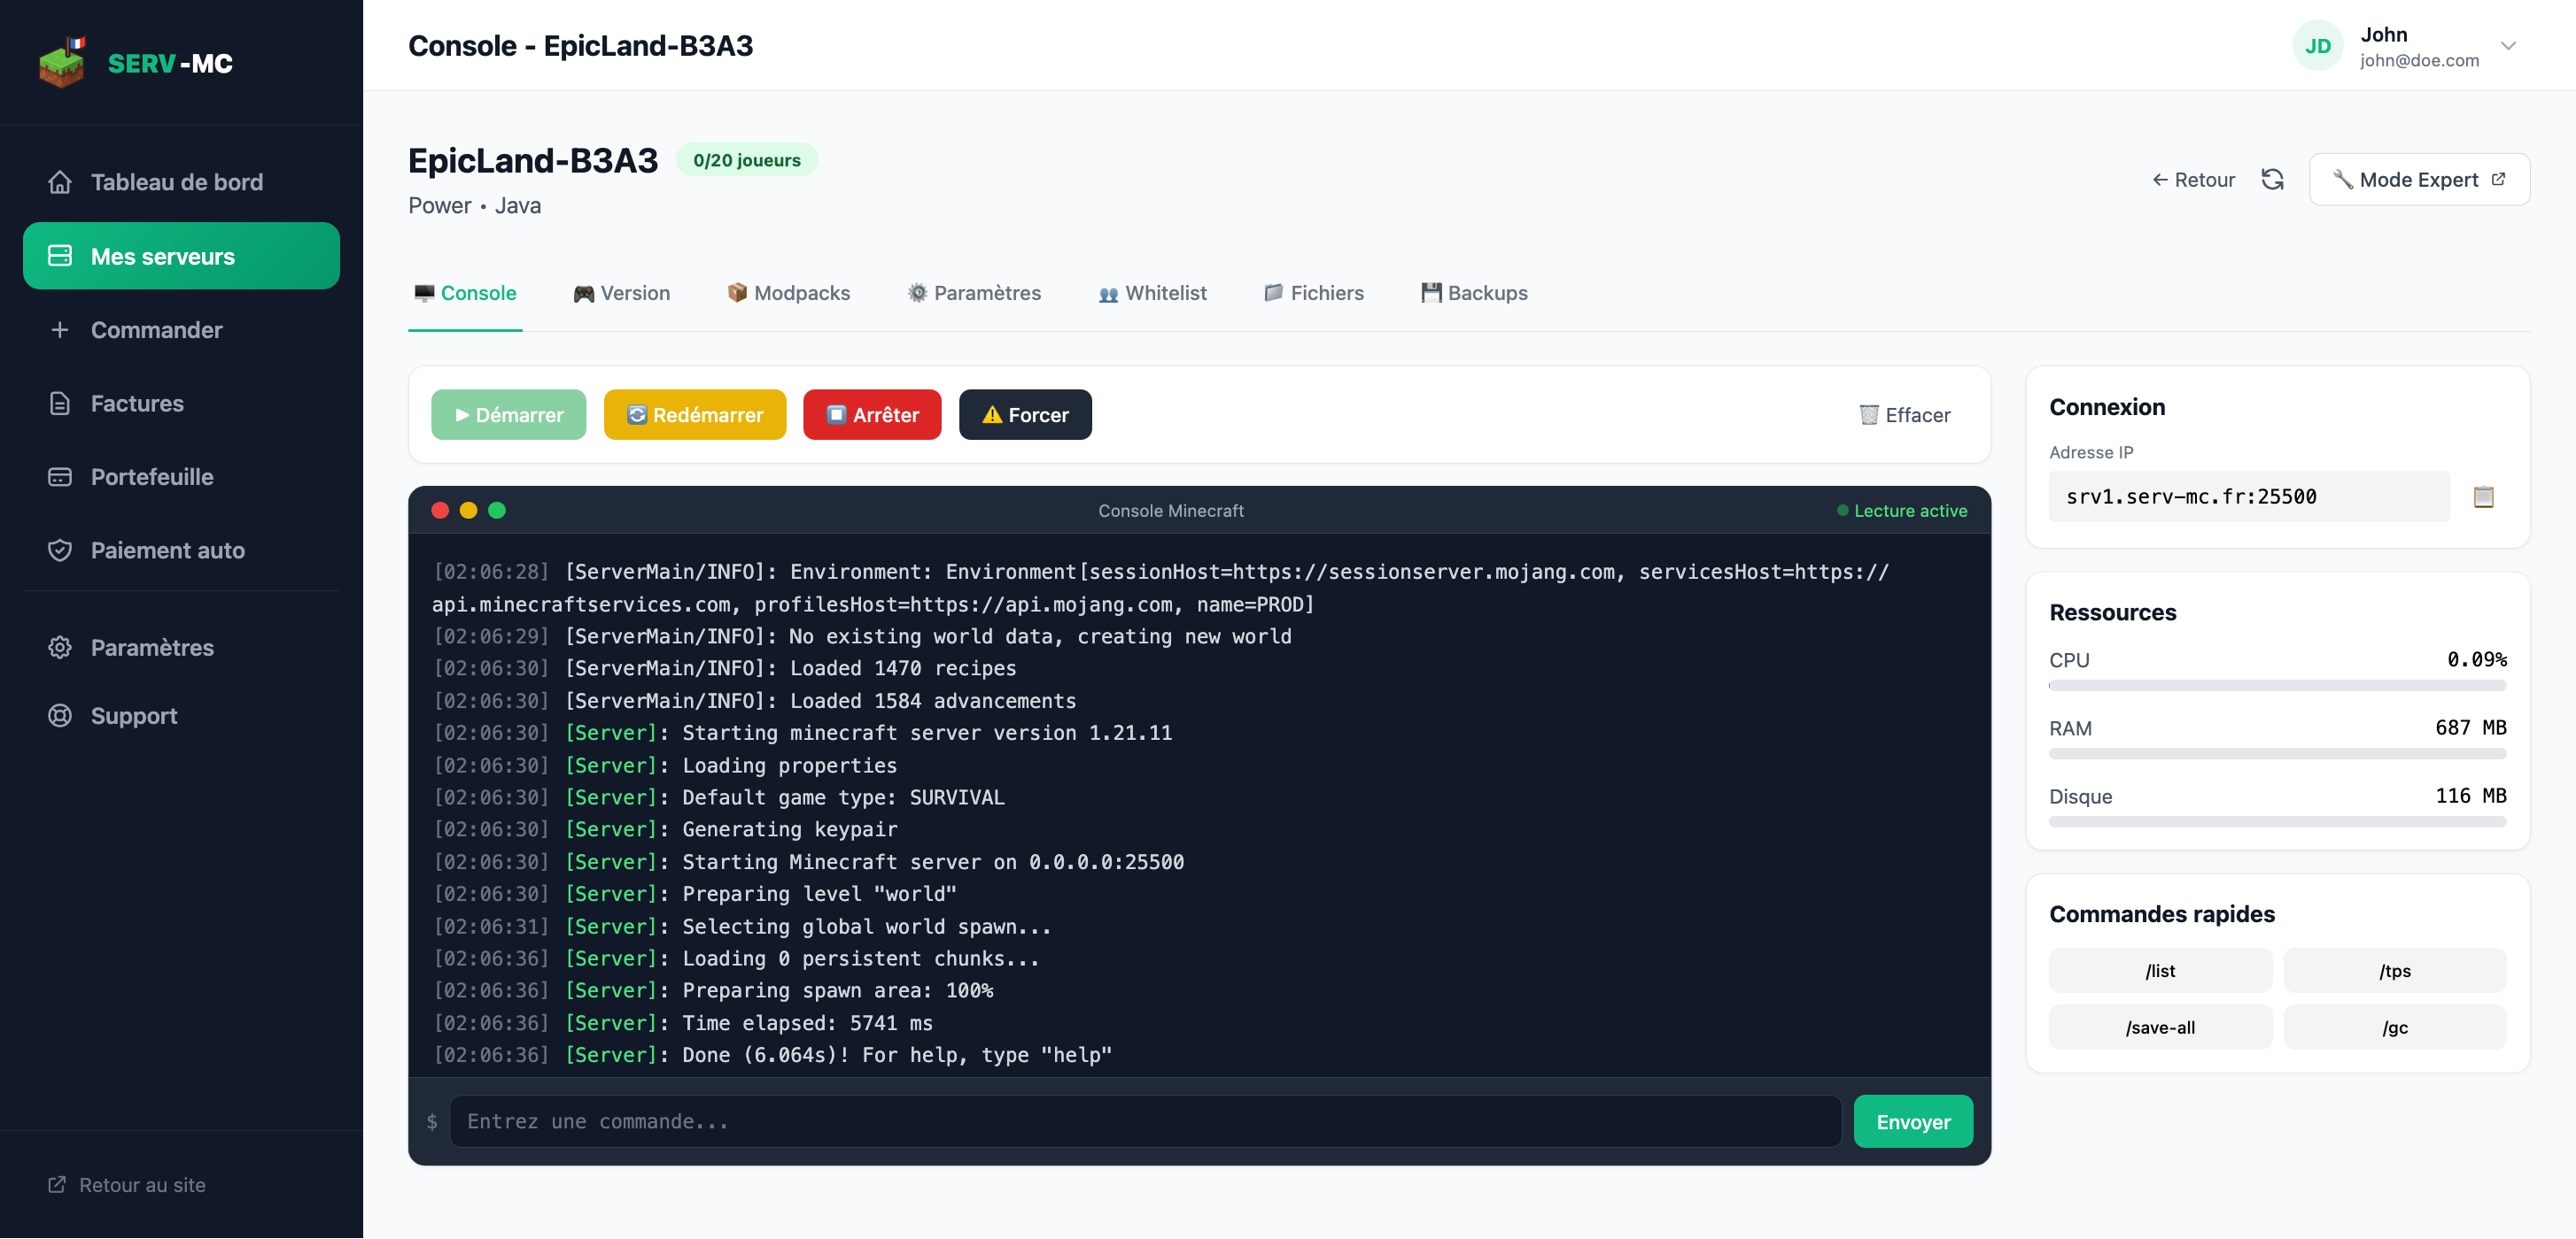
Task: Click the Lecture active status indicator
Action: pyautogui.click(x=1902, y=511)
